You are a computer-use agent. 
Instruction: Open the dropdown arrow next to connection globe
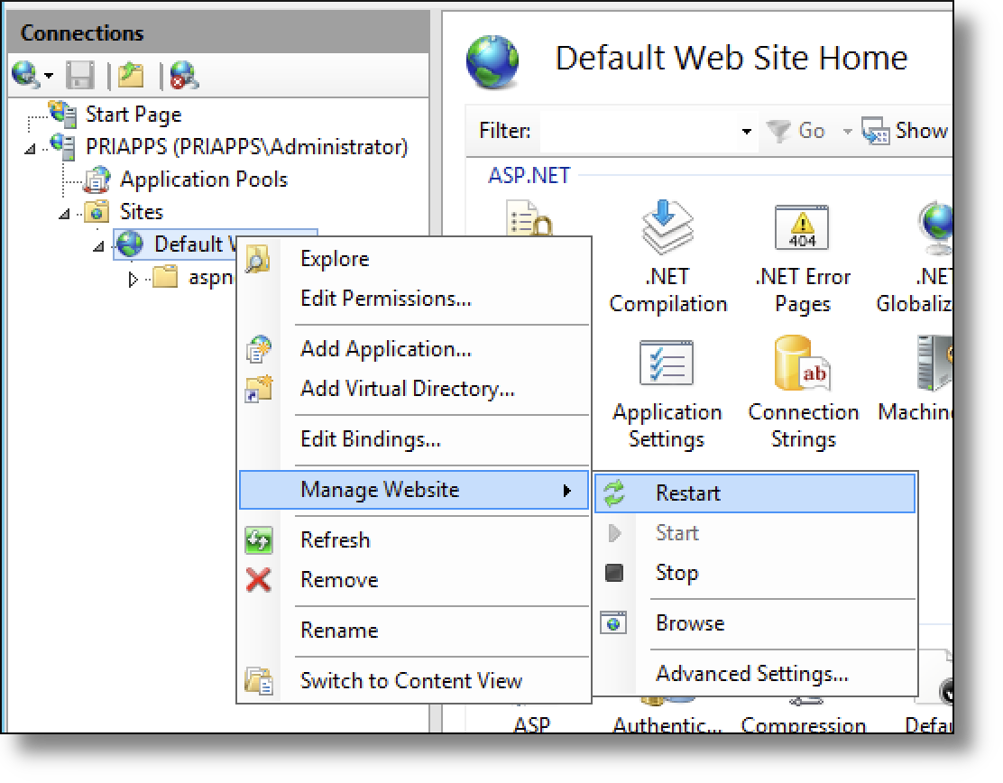[50, 76]
